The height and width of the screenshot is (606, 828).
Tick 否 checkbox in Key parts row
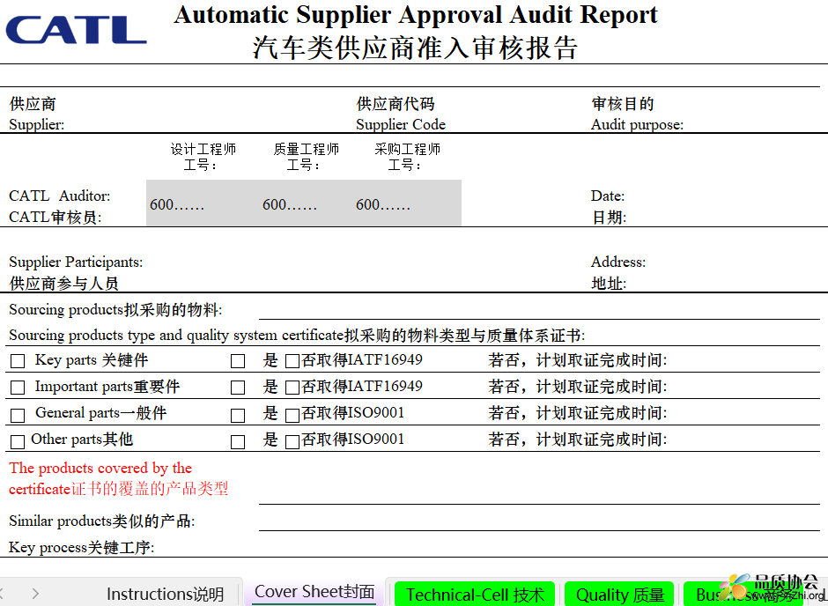(292, 361)
